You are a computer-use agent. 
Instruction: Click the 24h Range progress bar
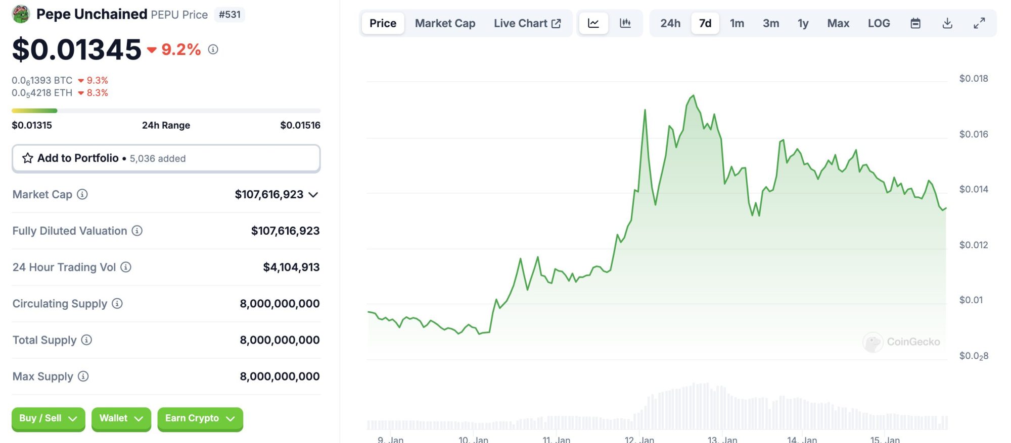coord(166,110)
